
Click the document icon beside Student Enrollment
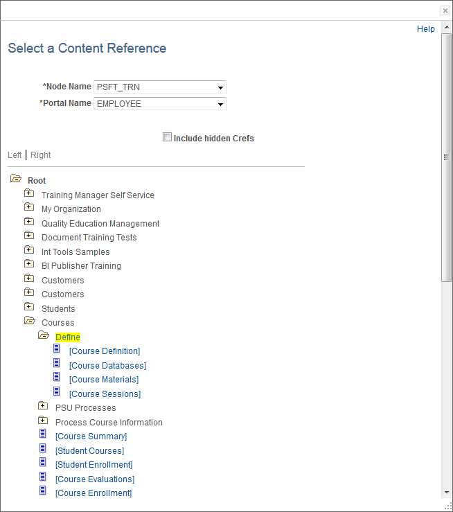pyautogui.click(x=43, y=462)
